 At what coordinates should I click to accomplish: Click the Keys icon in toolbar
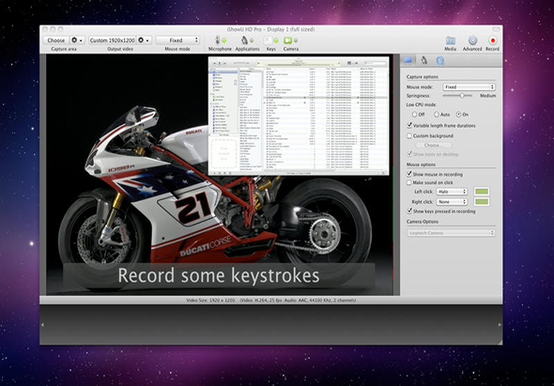click(269, 40)
